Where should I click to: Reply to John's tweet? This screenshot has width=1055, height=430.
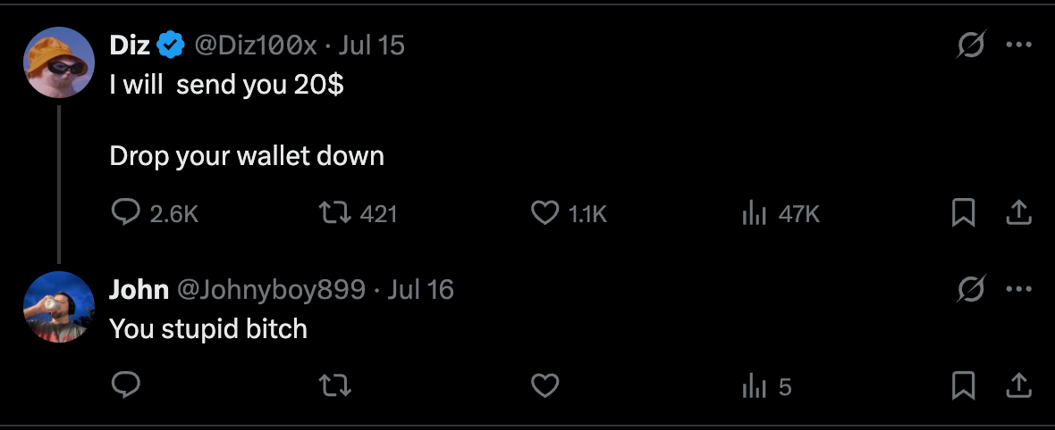tap(125, 385)
